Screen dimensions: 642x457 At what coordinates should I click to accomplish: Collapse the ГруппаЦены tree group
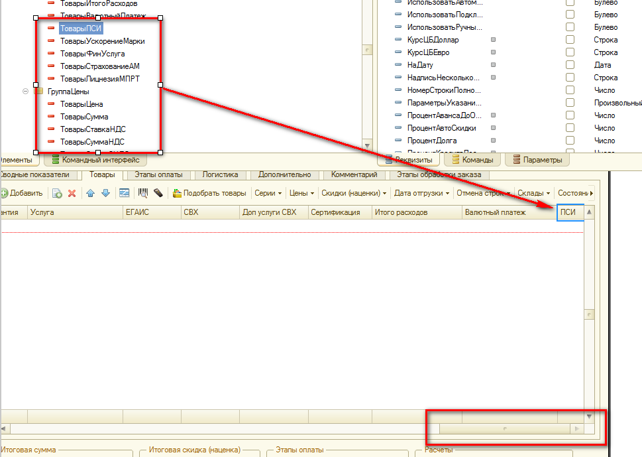25,91
